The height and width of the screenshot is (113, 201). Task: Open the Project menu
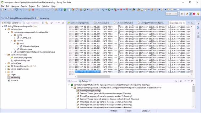pyautogui.click(x=31, y=6)
